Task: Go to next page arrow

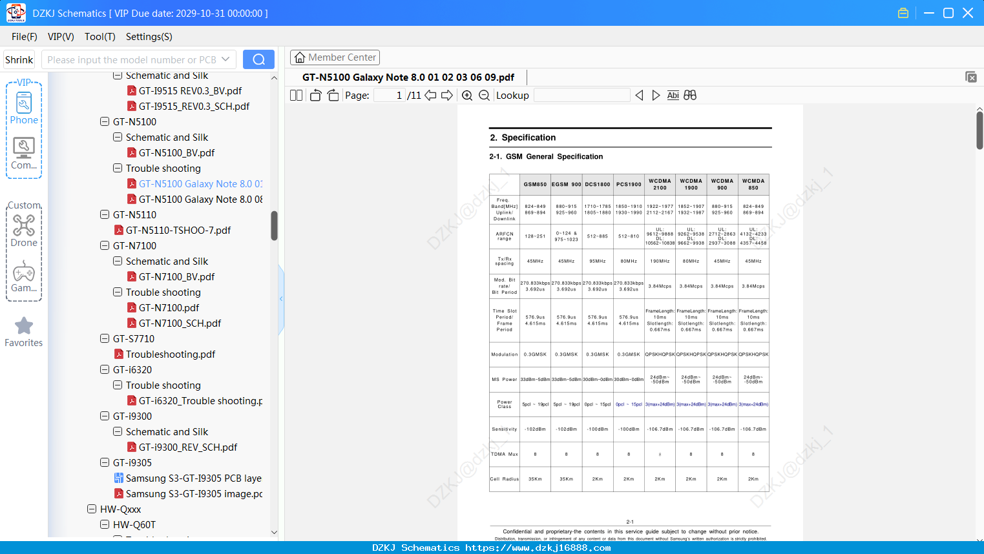Action: (447, 96)
